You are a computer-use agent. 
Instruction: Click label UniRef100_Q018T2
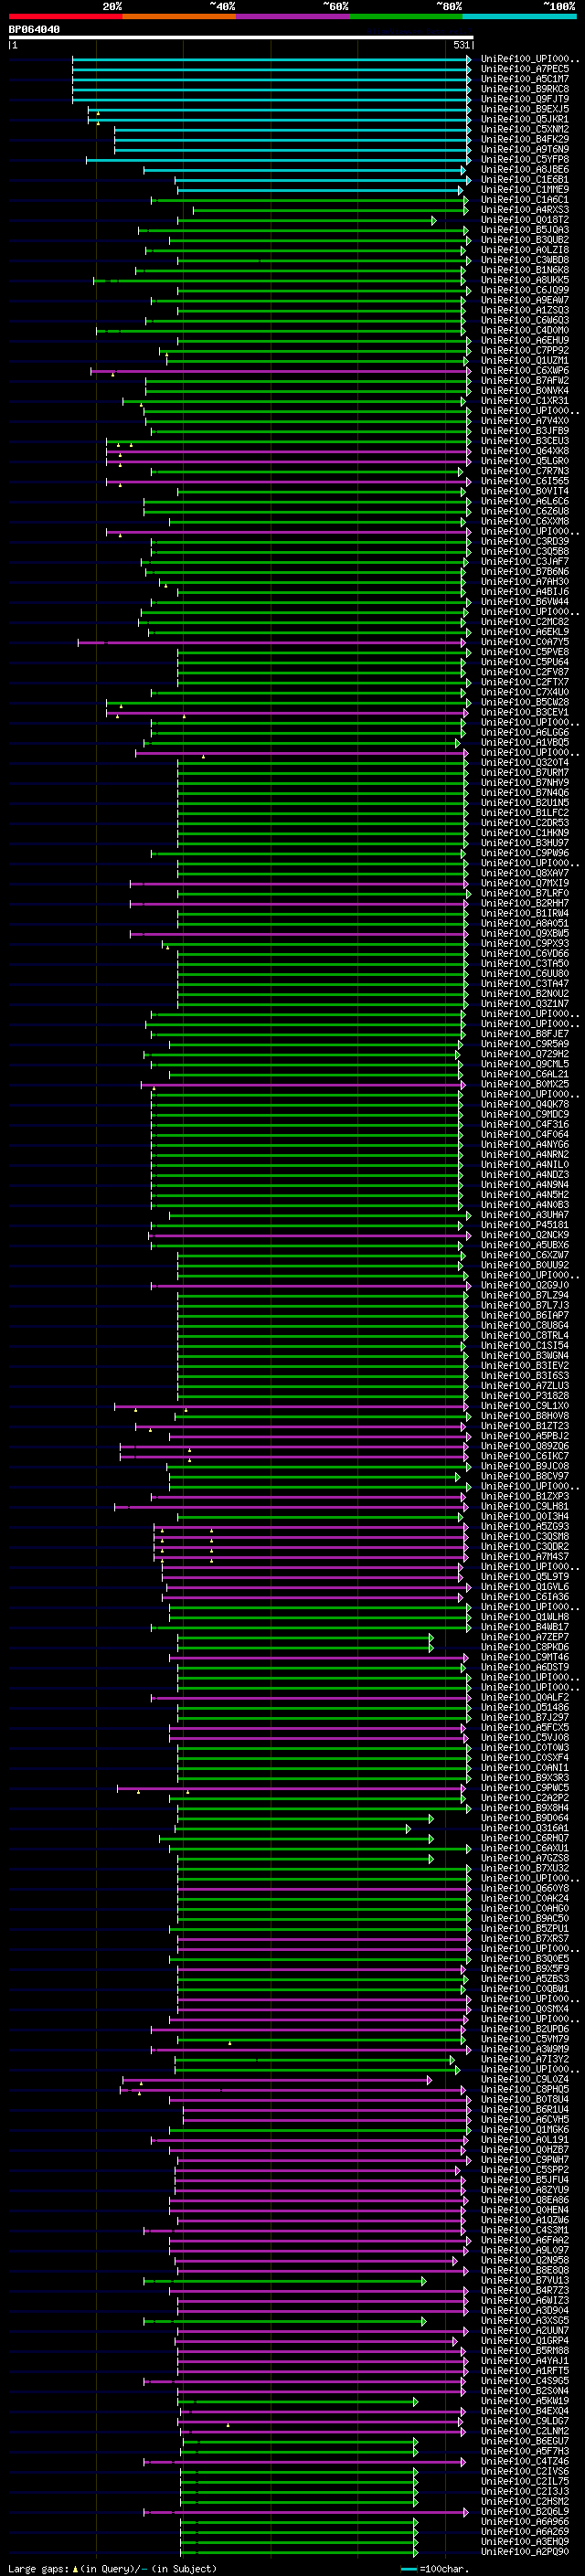525,220
